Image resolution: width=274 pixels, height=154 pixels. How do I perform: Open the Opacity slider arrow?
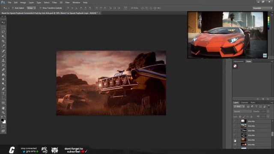(268, 111)
